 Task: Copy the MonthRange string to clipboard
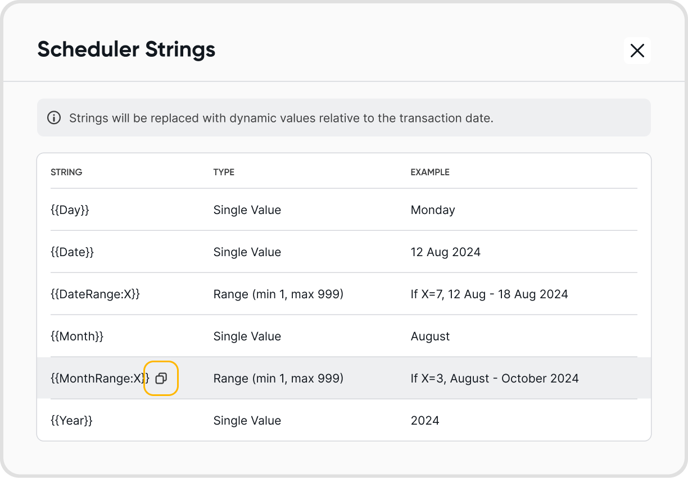coord(161,379)
